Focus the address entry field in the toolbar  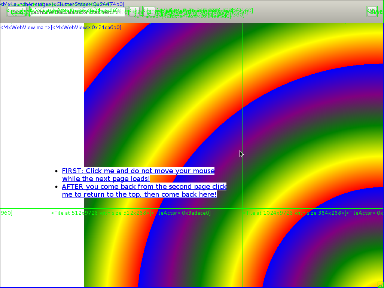78,12
